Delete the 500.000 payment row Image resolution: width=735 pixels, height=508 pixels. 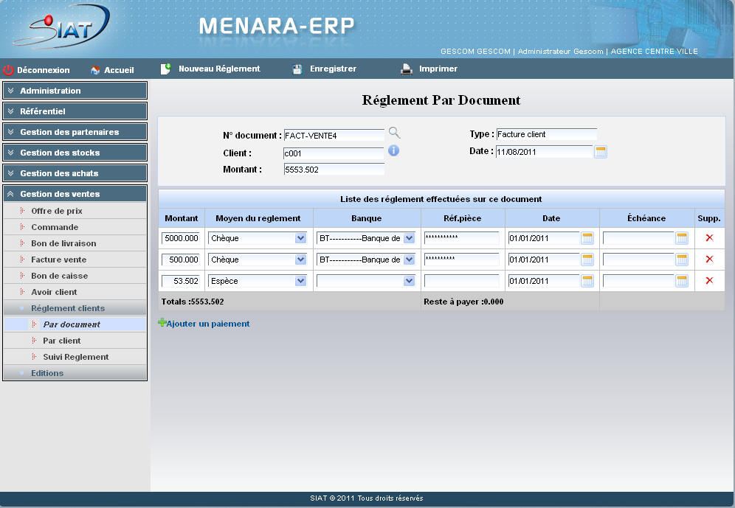point(709,260)
